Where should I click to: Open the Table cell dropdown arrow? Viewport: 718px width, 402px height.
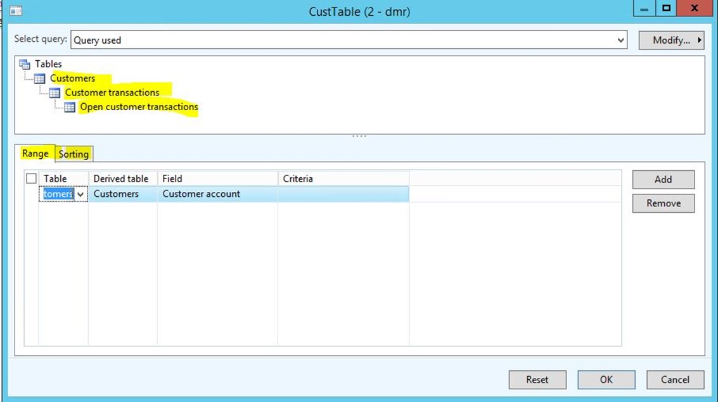click(x=80, y=194)
